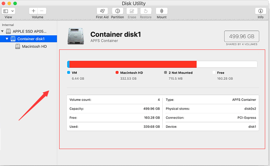Viewport: 270px width, 166px height.
Task: Open the View dropdown chevron
Action: (x=13, y=11)
